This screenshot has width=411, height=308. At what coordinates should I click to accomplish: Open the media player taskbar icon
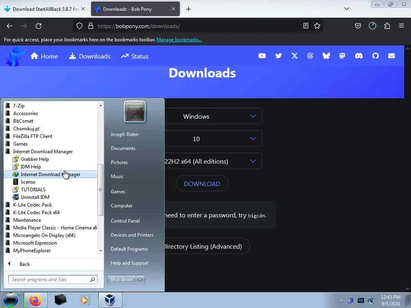85,300
